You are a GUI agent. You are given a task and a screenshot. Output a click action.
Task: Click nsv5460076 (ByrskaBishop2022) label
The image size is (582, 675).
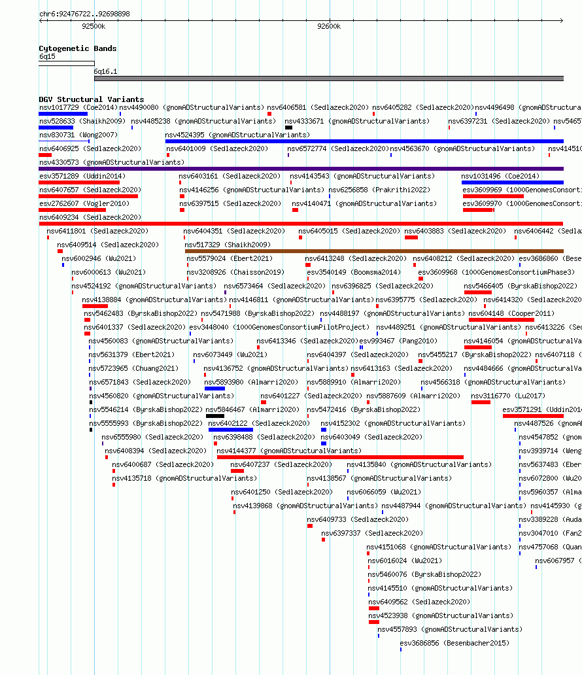424,574
